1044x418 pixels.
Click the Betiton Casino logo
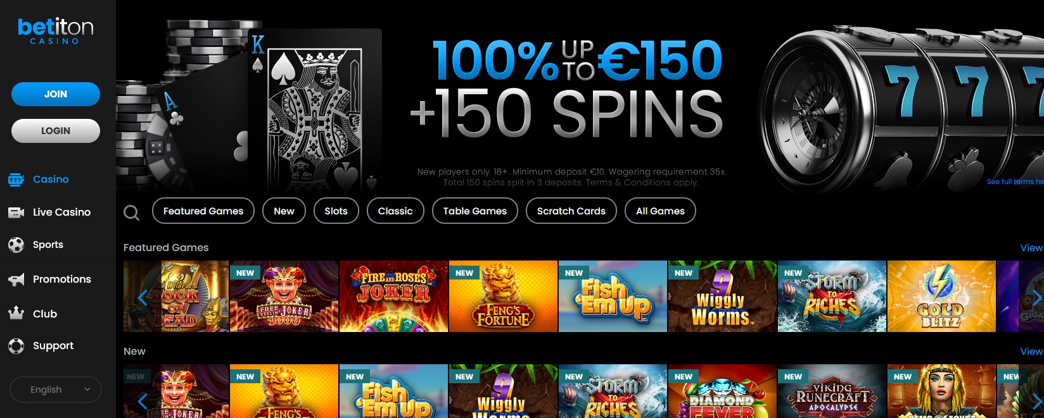pos(56,30)
